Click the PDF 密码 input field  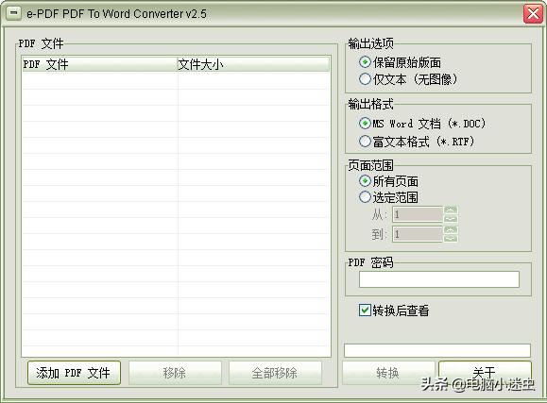(x=439, y=279)
